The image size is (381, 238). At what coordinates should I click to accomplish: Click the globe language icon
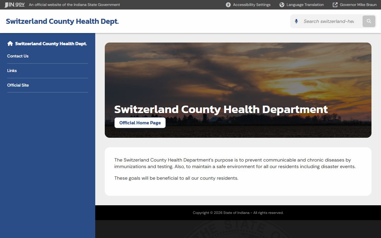tap(282, 5)
